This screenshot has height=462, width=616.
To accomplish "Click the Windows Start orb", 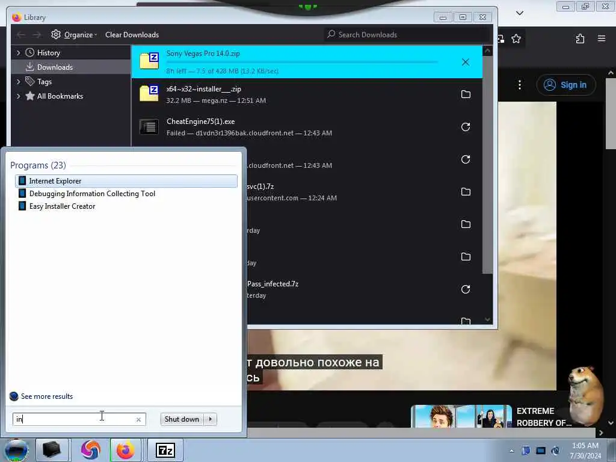I will point(16,450).
